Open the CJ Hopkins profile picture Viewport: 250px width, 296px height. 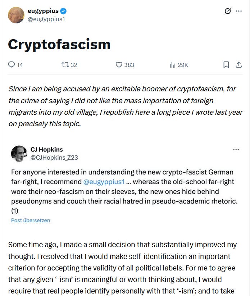19,154
